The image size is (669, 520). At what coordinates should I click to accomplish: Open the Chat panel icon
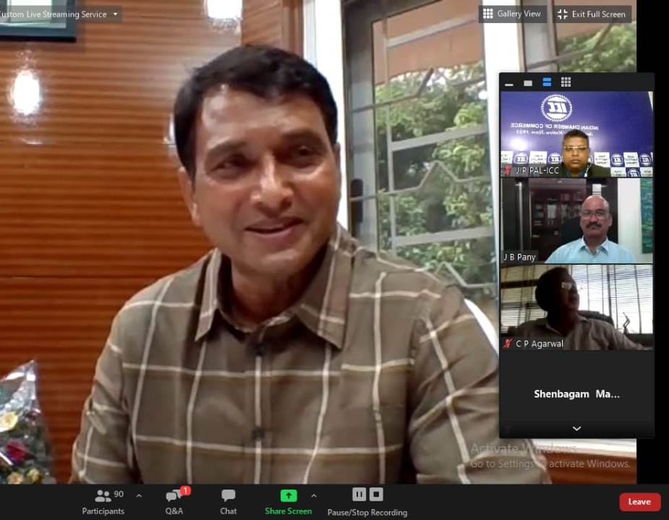click(229, 495)
